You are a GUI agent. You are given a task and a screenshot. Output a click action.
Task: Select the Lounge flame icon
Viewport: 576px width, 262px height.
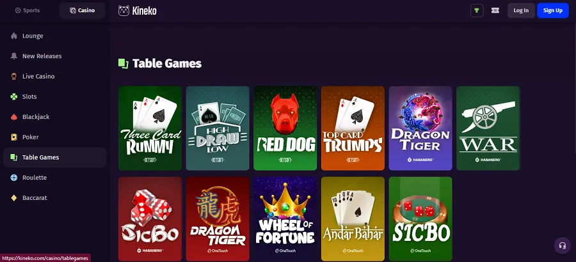point(14,36)
